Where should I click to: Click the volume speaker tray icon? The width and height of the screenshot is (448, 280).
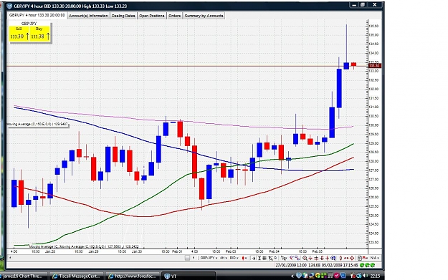[x=365, y=276]
